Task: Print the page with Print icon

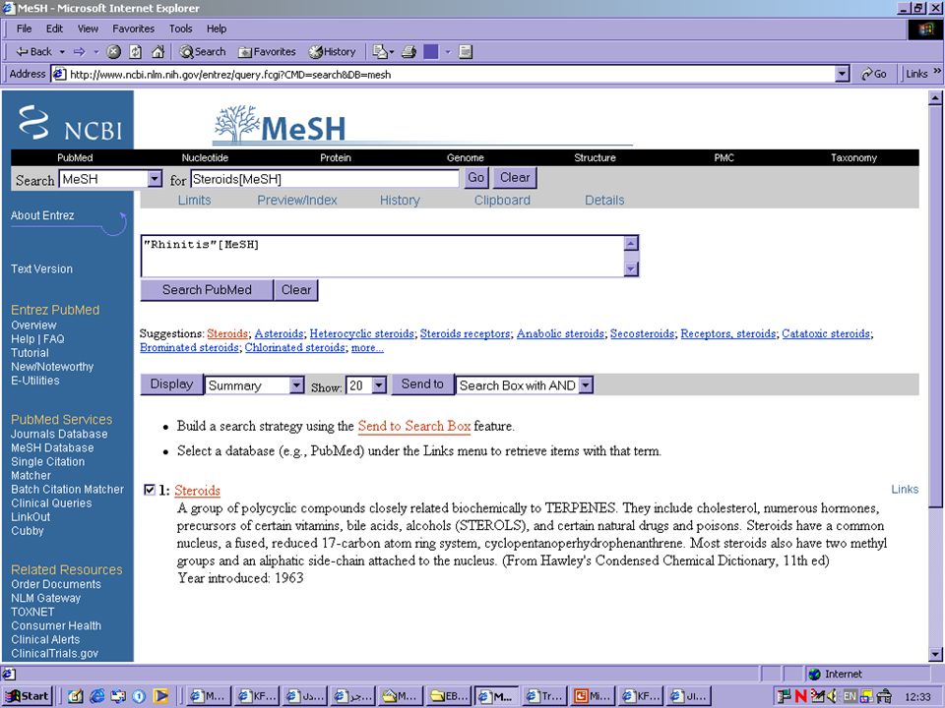Action: [x=409, y=52]
